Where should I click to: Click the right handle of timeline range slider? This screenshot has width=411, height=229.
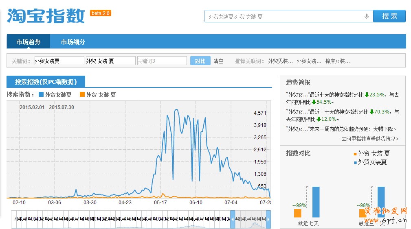point(268,219)
